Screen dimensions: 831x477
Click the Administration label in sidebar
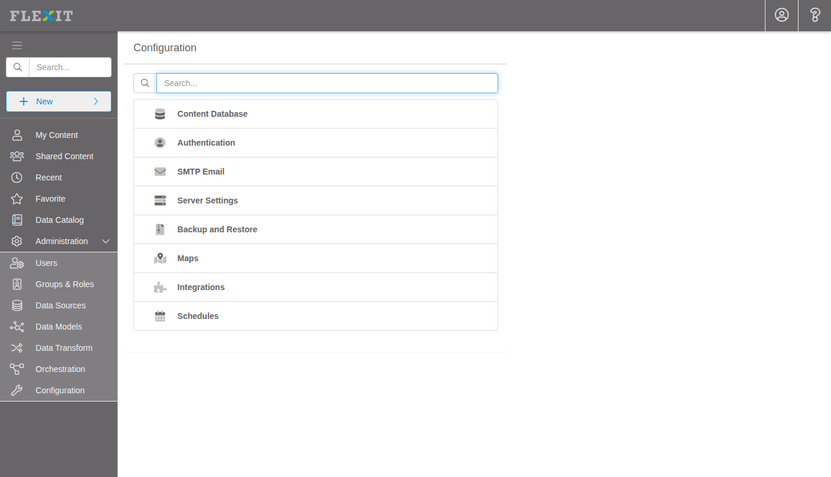point(61,241)
